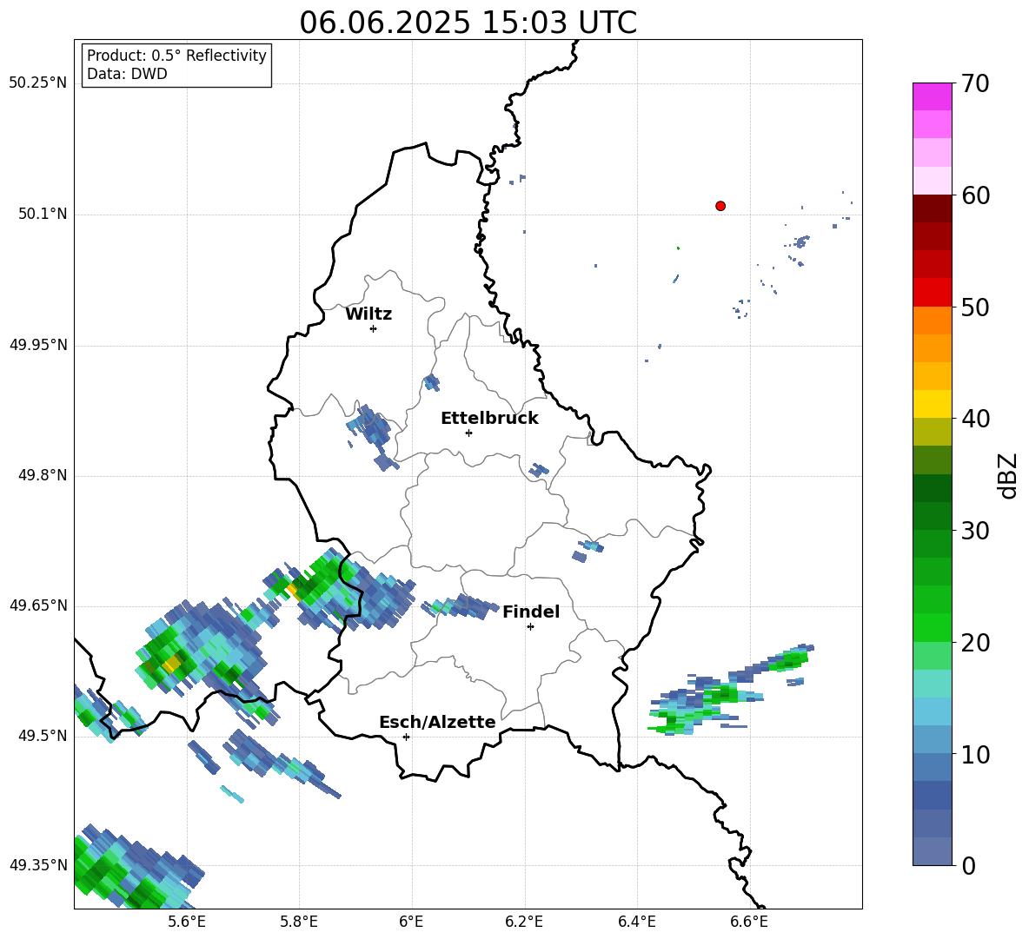The image size is (1029, 939).
Task: Click the Esch/Alzette city label
Action: [x=437, y=722]
